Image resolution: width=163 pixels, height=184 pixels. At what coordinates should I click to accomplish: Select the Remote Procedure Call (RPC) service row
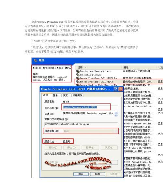(x=119, y=82)
